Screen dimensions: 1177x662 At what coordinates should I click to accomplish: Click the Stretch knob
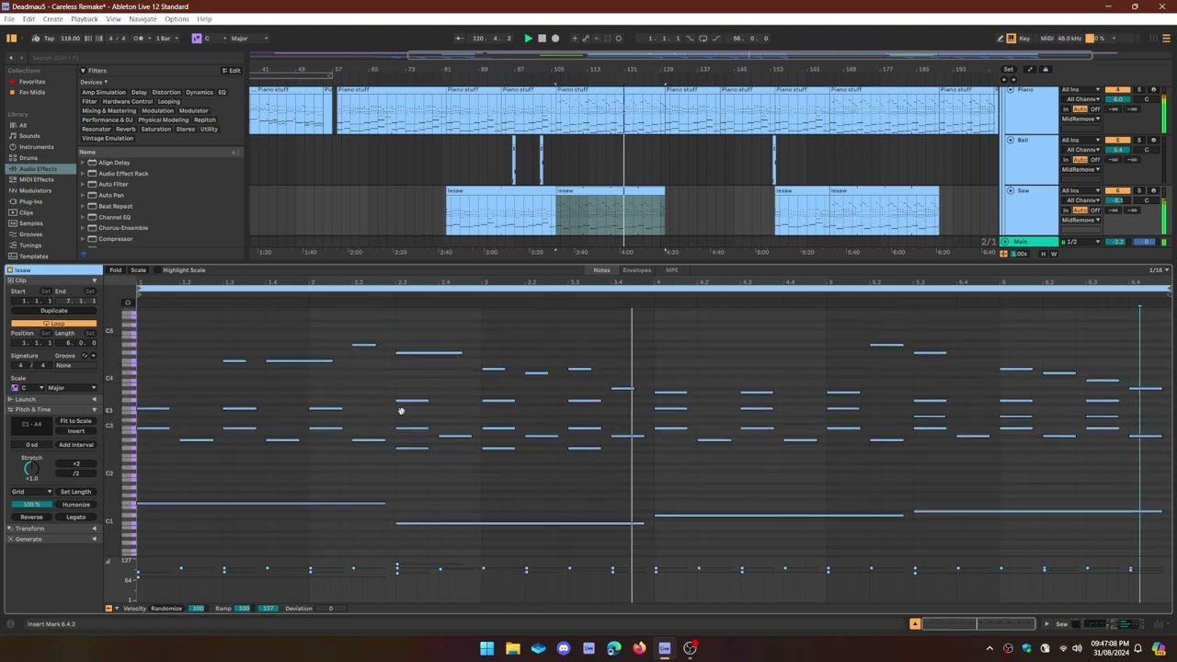31,468
